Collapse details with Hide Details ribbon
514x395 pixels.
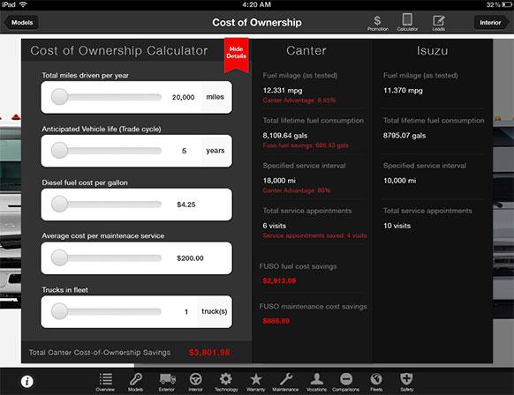click(237, 55)
